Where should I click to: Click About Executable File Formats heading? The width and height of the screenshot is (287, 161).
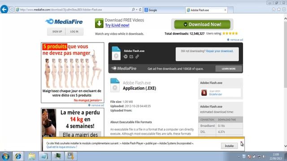pyautogui.click(x=131, y=122)
